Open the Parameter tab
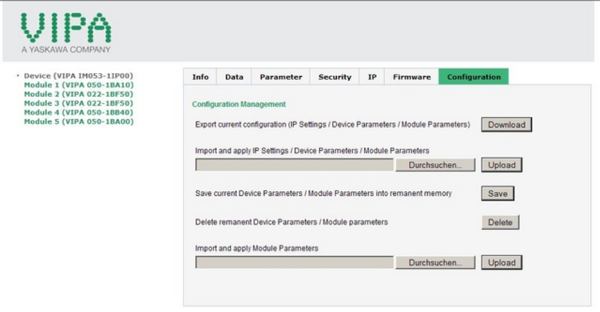Viewport: 600px width, 312px height. coord(280,77)
